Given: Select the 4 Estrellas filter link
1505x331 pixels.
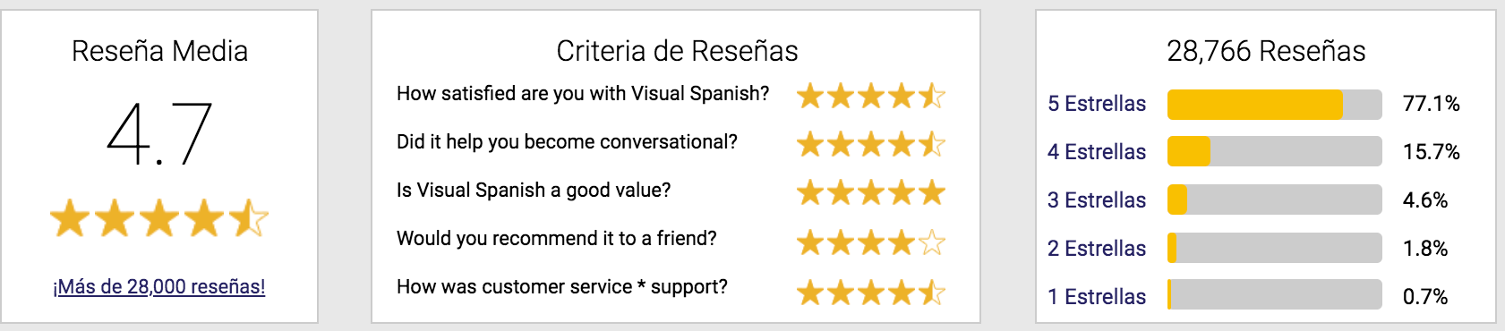Looking at the screenshot, I should 1097,152.
